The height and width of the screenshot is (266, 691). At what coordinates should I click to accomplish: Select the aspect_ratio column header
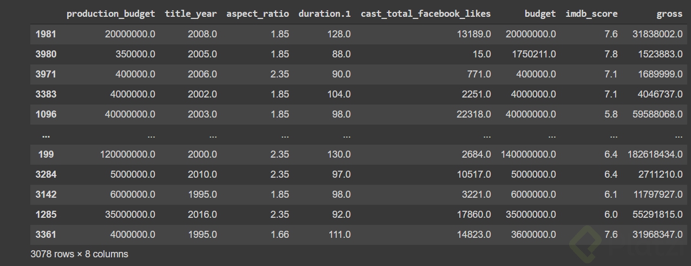coord(257,14)
